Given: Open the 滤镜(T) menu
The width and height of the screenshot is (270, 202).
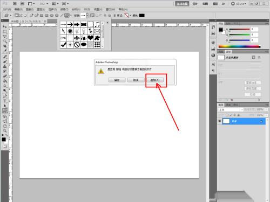Looking at the screenshot, I should click(64, 9).
